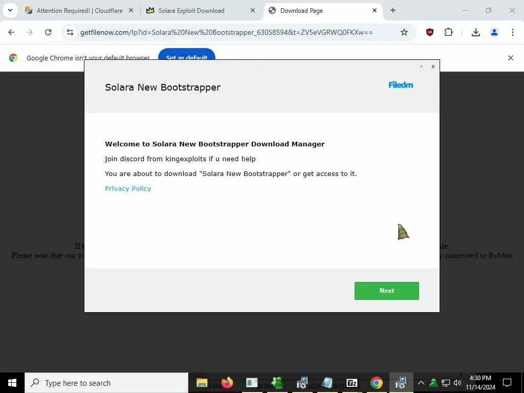Click the 'join discord from kingexploits' line

click(180, 159)
